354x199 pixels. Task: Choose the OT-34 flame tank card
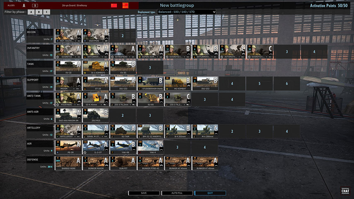tap(95, 84)
